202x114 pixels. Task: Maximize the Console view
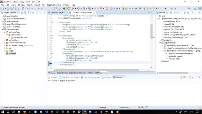tap(199, 77)
